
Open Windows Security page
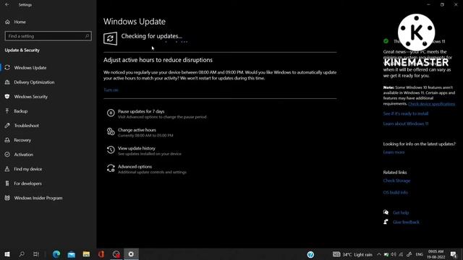click(30, 97)
